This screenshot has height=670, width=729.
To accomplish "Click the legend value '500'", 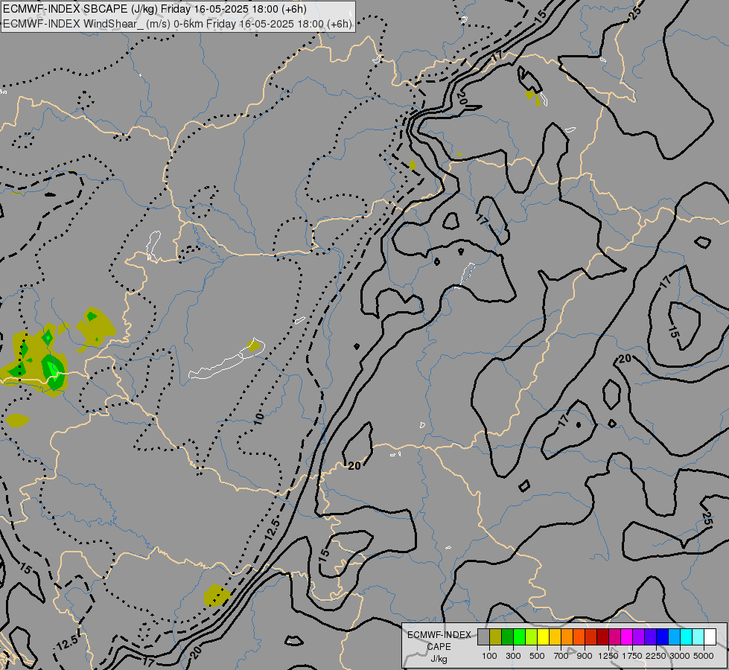I will [x=537, y=656].
